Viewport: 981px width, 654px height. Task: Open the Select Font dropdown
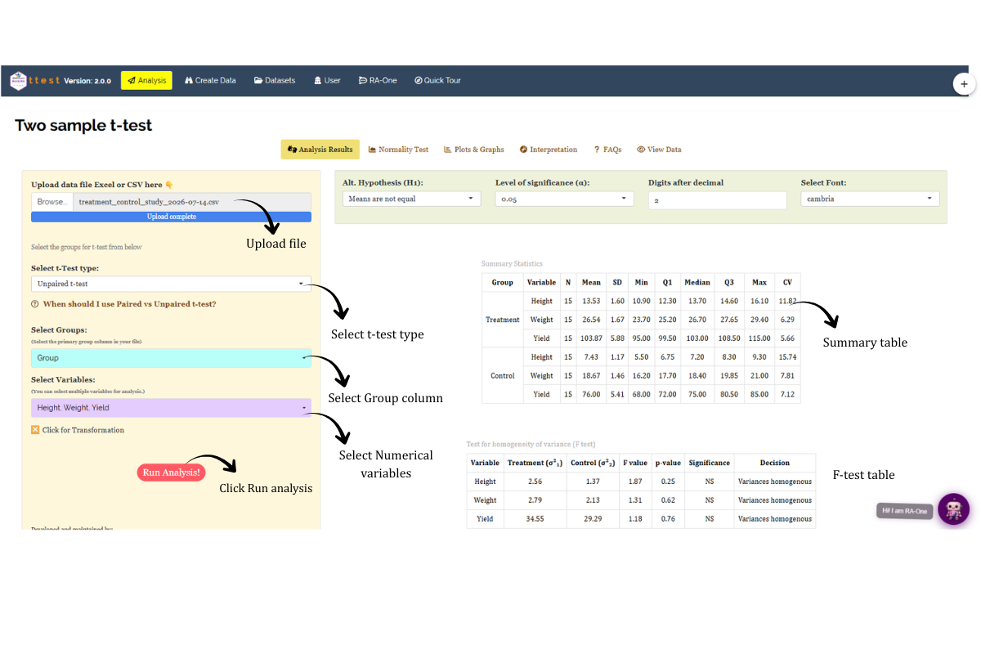[870, 199]
